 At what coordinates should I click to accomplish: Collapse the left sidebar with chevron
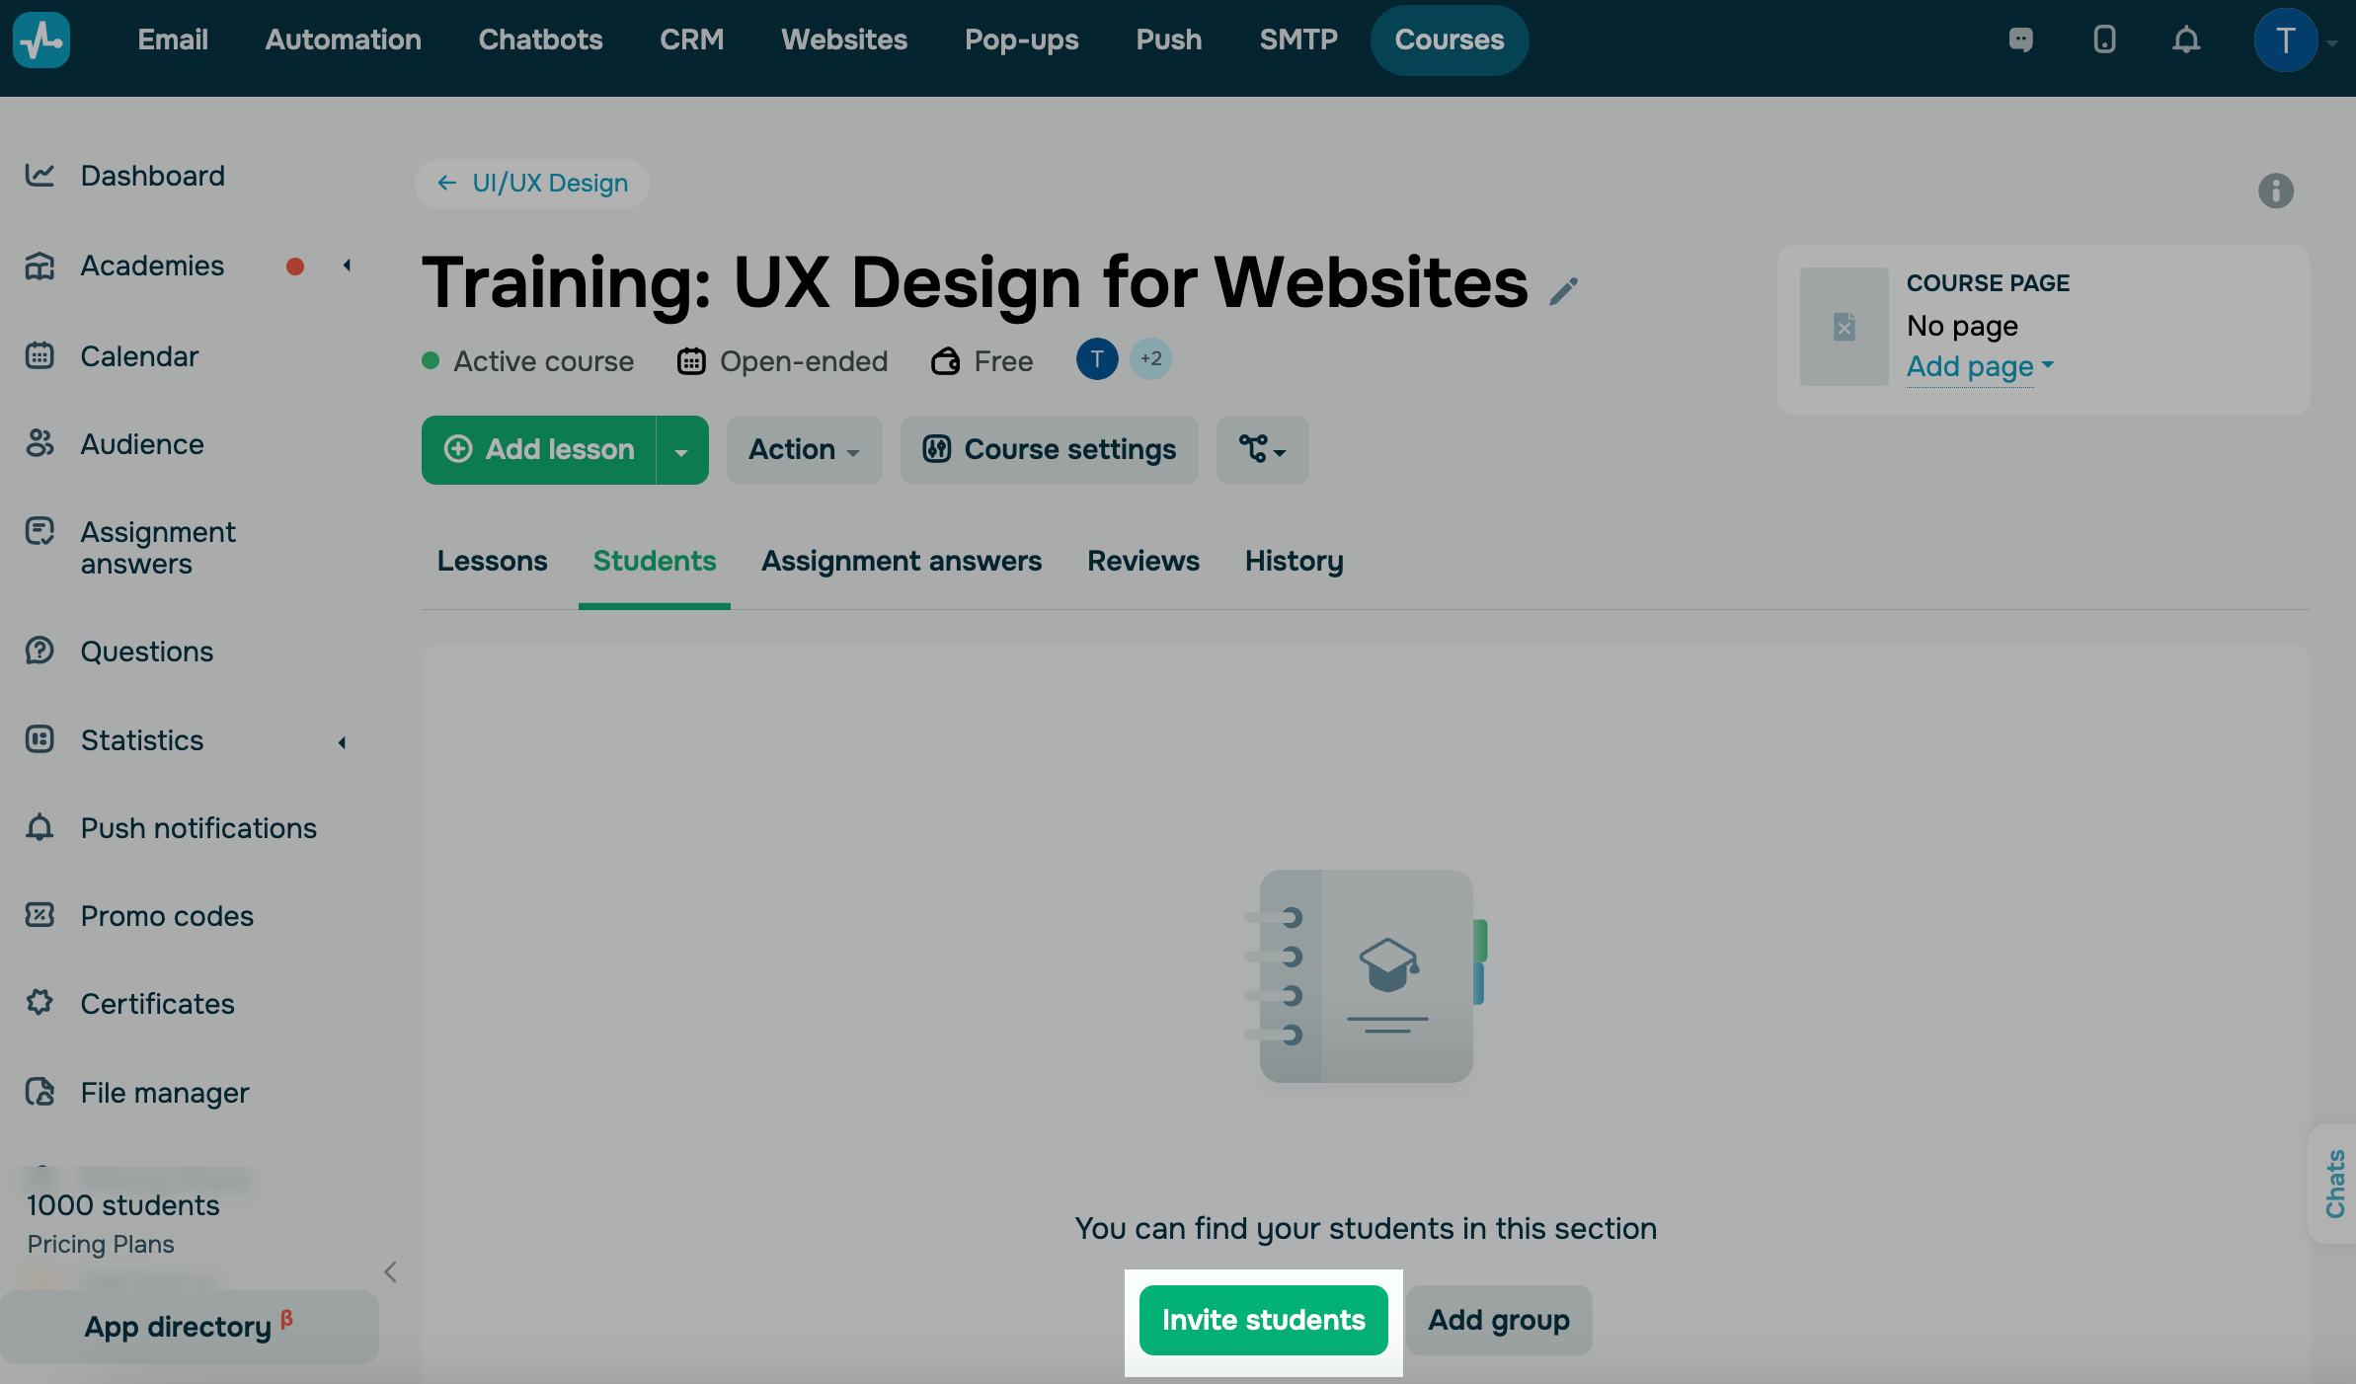coord(390,1272)
